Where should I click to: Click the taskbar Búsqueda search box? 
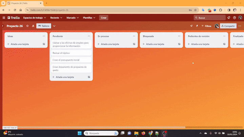tap(101, 133)
